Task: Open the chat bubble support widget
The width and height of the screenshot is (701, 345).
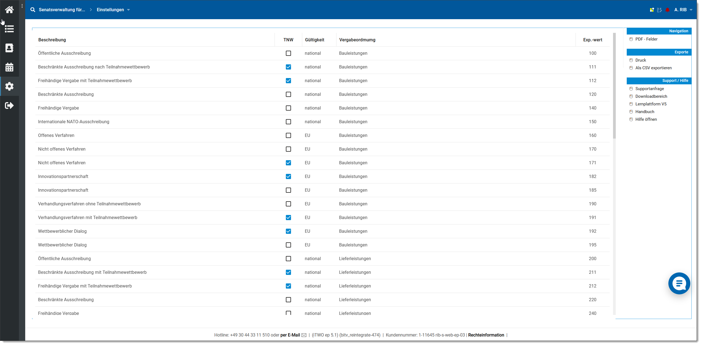Action: [679, 283]
